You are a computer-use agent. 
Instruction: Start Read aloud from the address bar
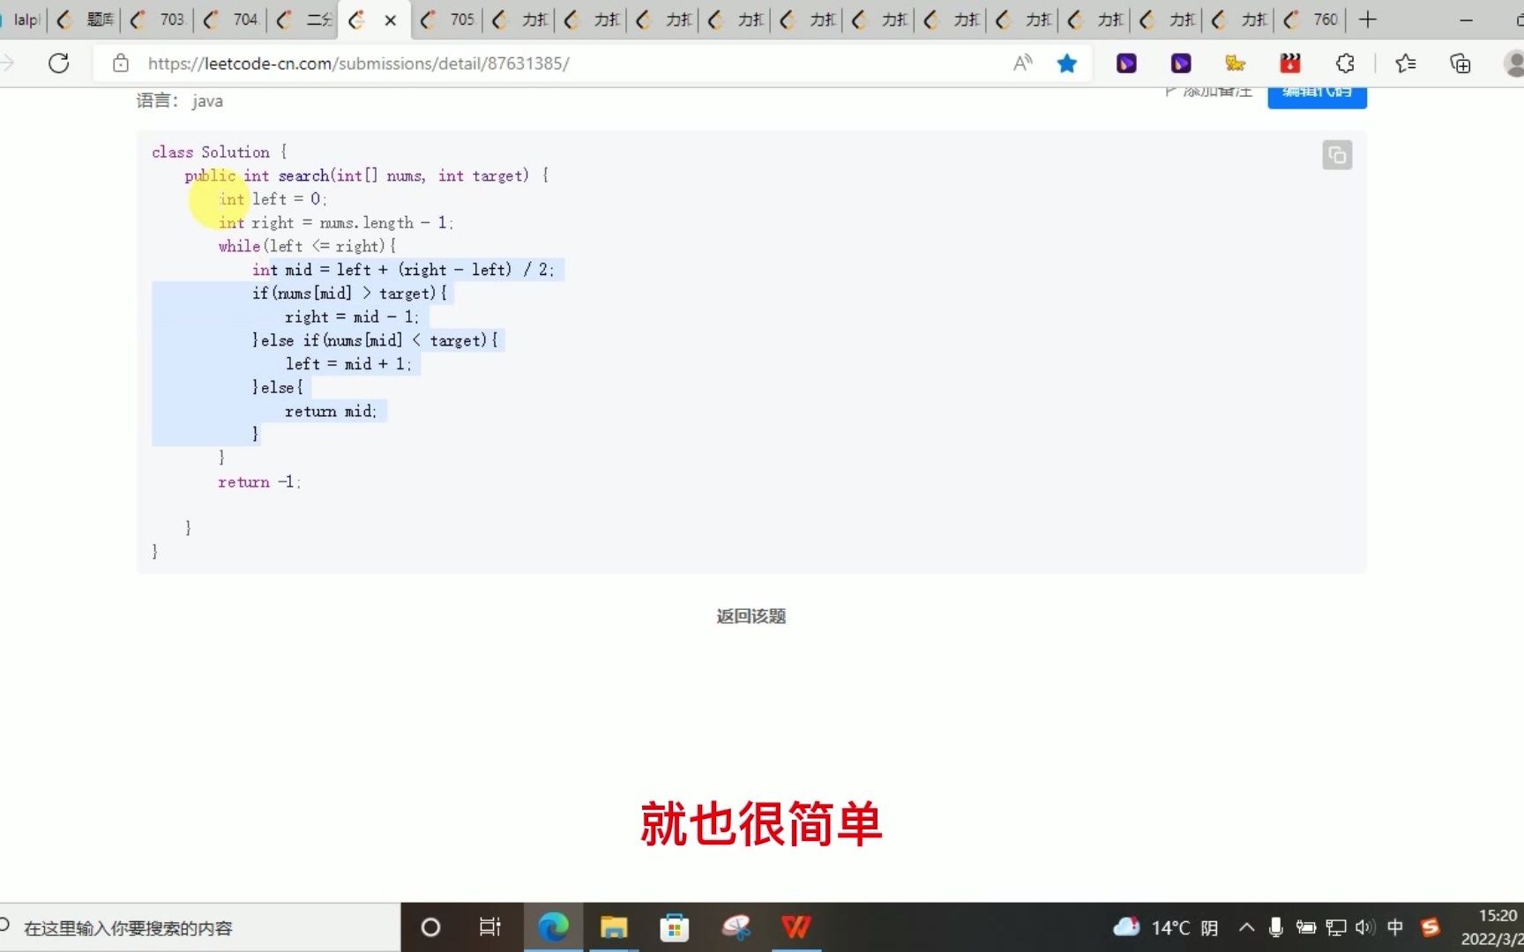(1022, 63)
